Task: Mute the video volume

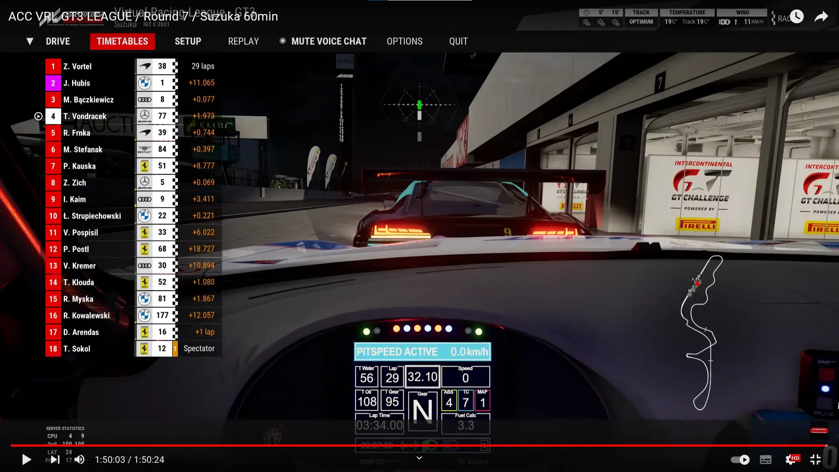Action: (80, 460)
